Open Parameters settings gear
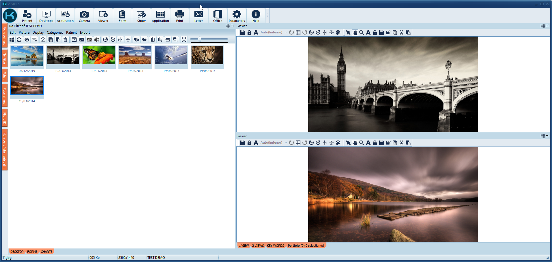This screenshot has width=552, height=262. click(237, 16)
